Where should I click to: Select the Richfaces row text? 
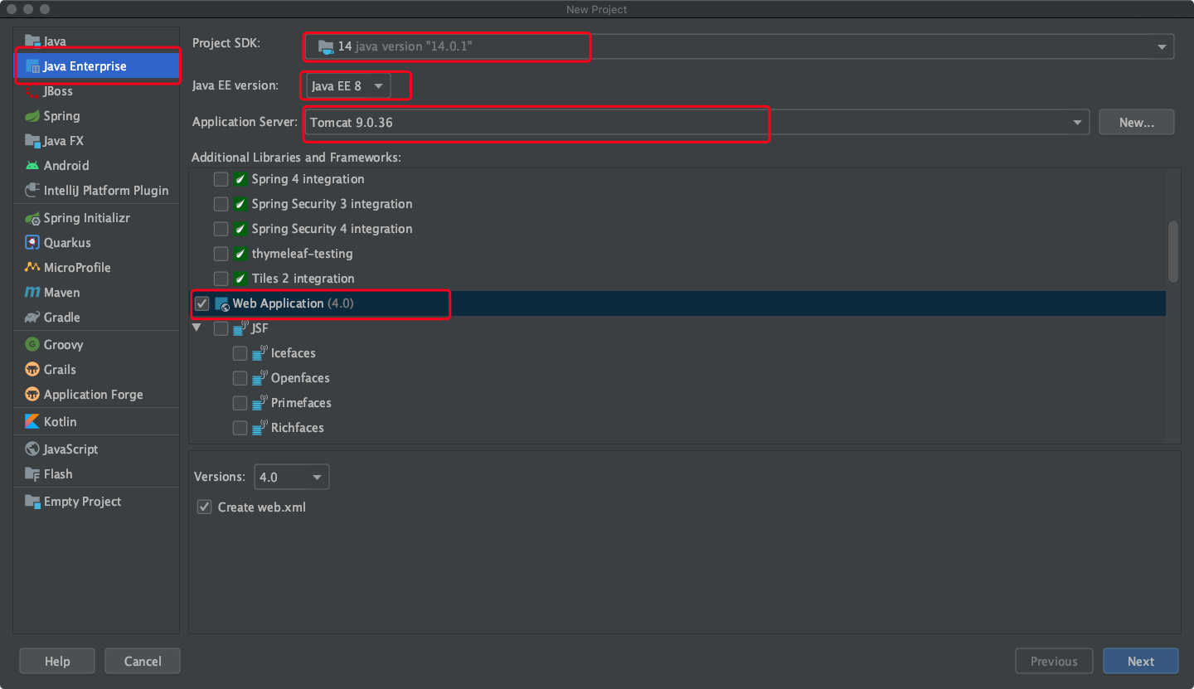coord(298,428)
